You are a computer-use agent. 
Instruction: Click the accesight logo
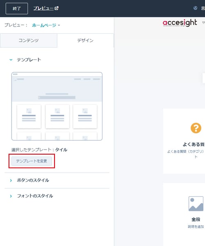click(x=180, y=23)
